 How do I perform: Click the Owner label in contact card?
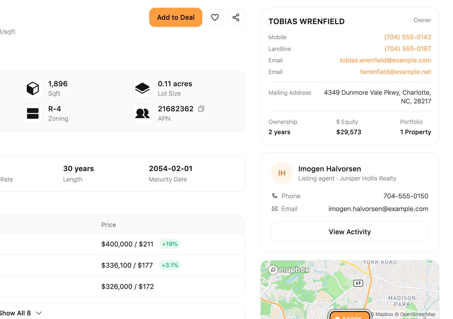click(x=422, y=20)
